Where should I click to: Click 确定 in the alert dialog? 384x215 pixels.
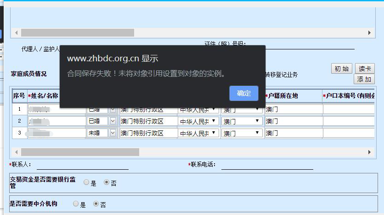(x=243, y=93)
